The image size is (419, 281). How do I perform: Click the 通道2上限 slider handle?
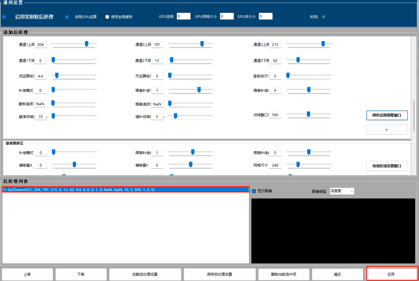coord(202,44)
